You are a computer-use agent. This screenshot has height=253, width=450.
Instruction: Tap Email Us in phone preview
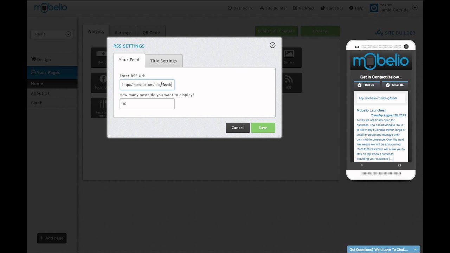pyautogui.click(x=395, y=85)
